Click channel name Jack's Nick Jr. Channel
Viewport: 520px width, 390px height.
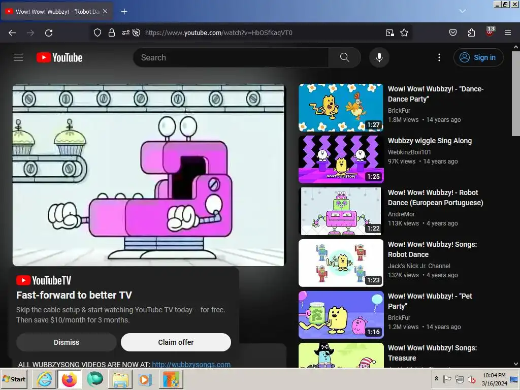[419, 266]
